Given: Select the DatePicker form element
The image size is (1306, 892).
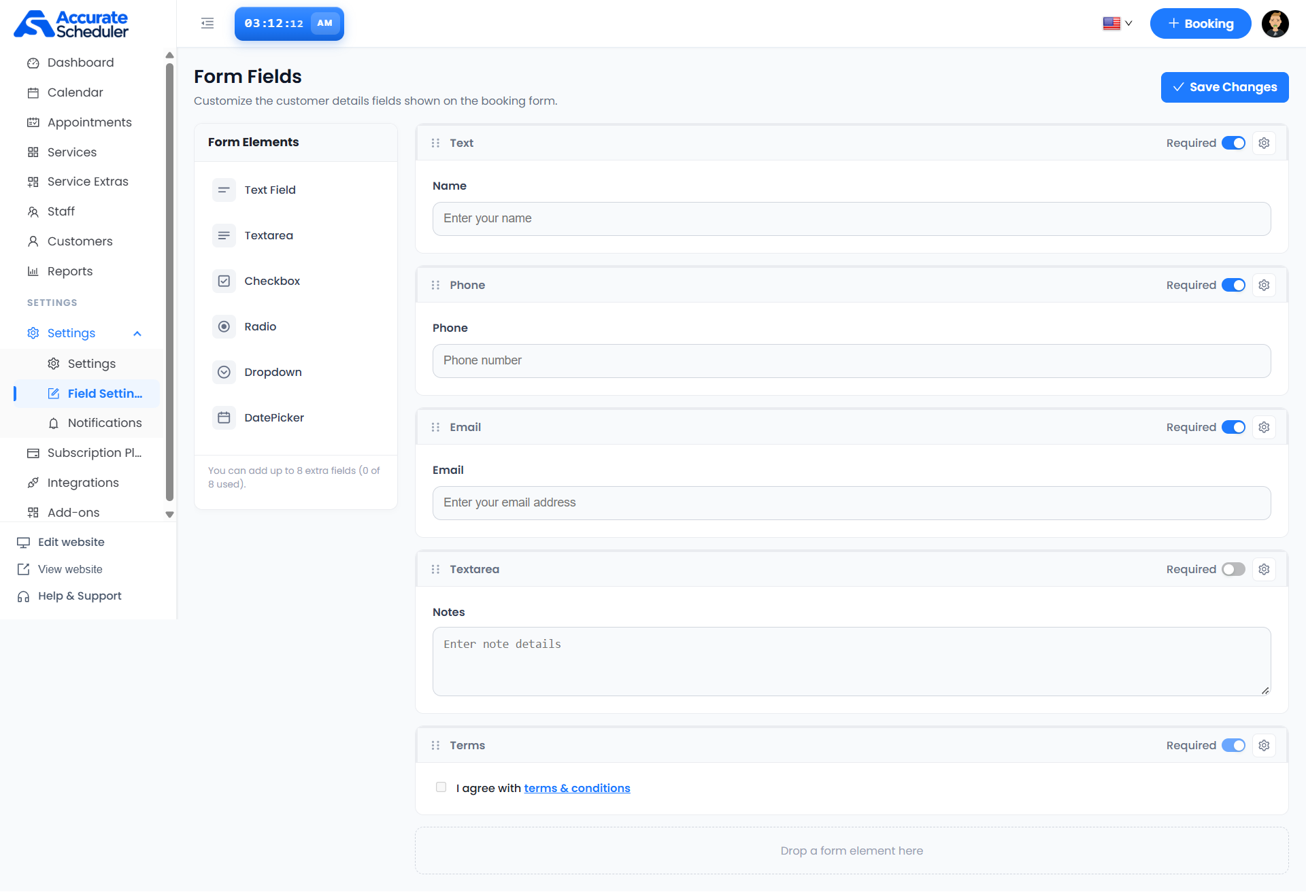Looking at the screenshot, I should (296, 417).
